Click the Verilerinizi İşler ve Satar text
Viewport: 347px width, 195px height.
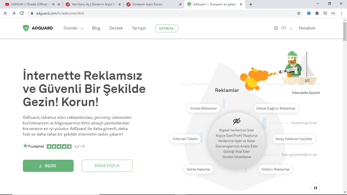coord(237,141)
